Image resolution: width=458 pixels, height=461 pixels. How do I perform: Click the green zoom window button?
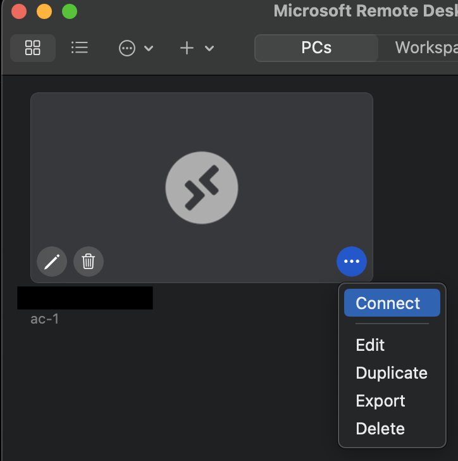click(x=70, y=11)
